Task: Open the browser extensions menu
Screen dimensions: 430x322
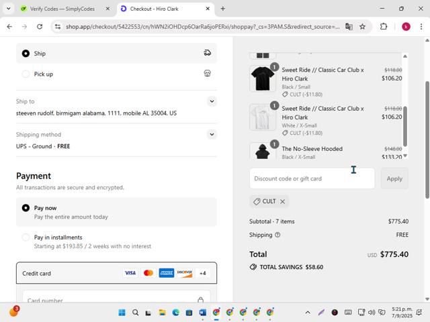Action: pyautogui.click(x=384, y=27)
